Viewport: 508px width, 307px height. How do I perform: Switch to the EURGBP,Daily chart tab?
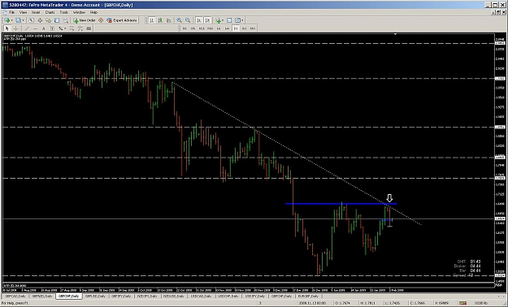tap(309, 296)
